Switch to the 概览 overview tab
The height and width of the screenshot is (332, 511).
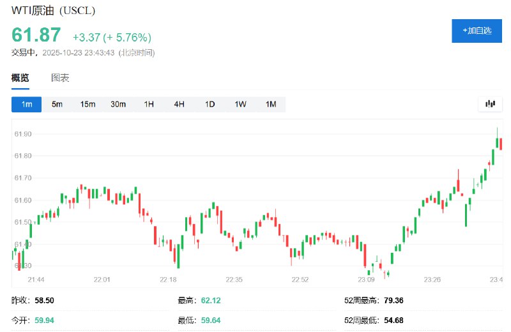(x=20, y=78)
